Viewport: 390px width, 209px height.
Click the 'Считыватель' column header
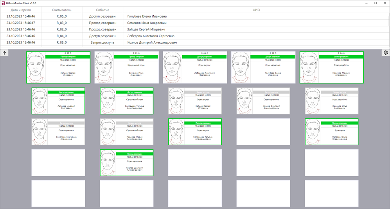(62, 10)
